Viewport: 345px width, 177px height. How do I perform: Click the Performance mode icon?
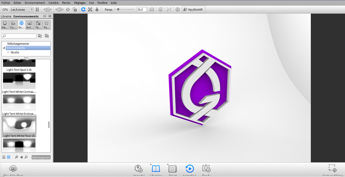tap(152, 9)
